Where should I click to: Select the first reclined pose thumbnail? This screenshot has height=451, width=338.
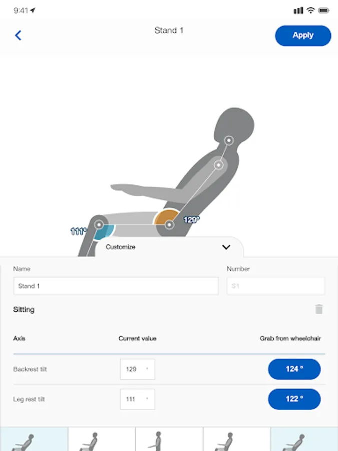coord(34,439)
